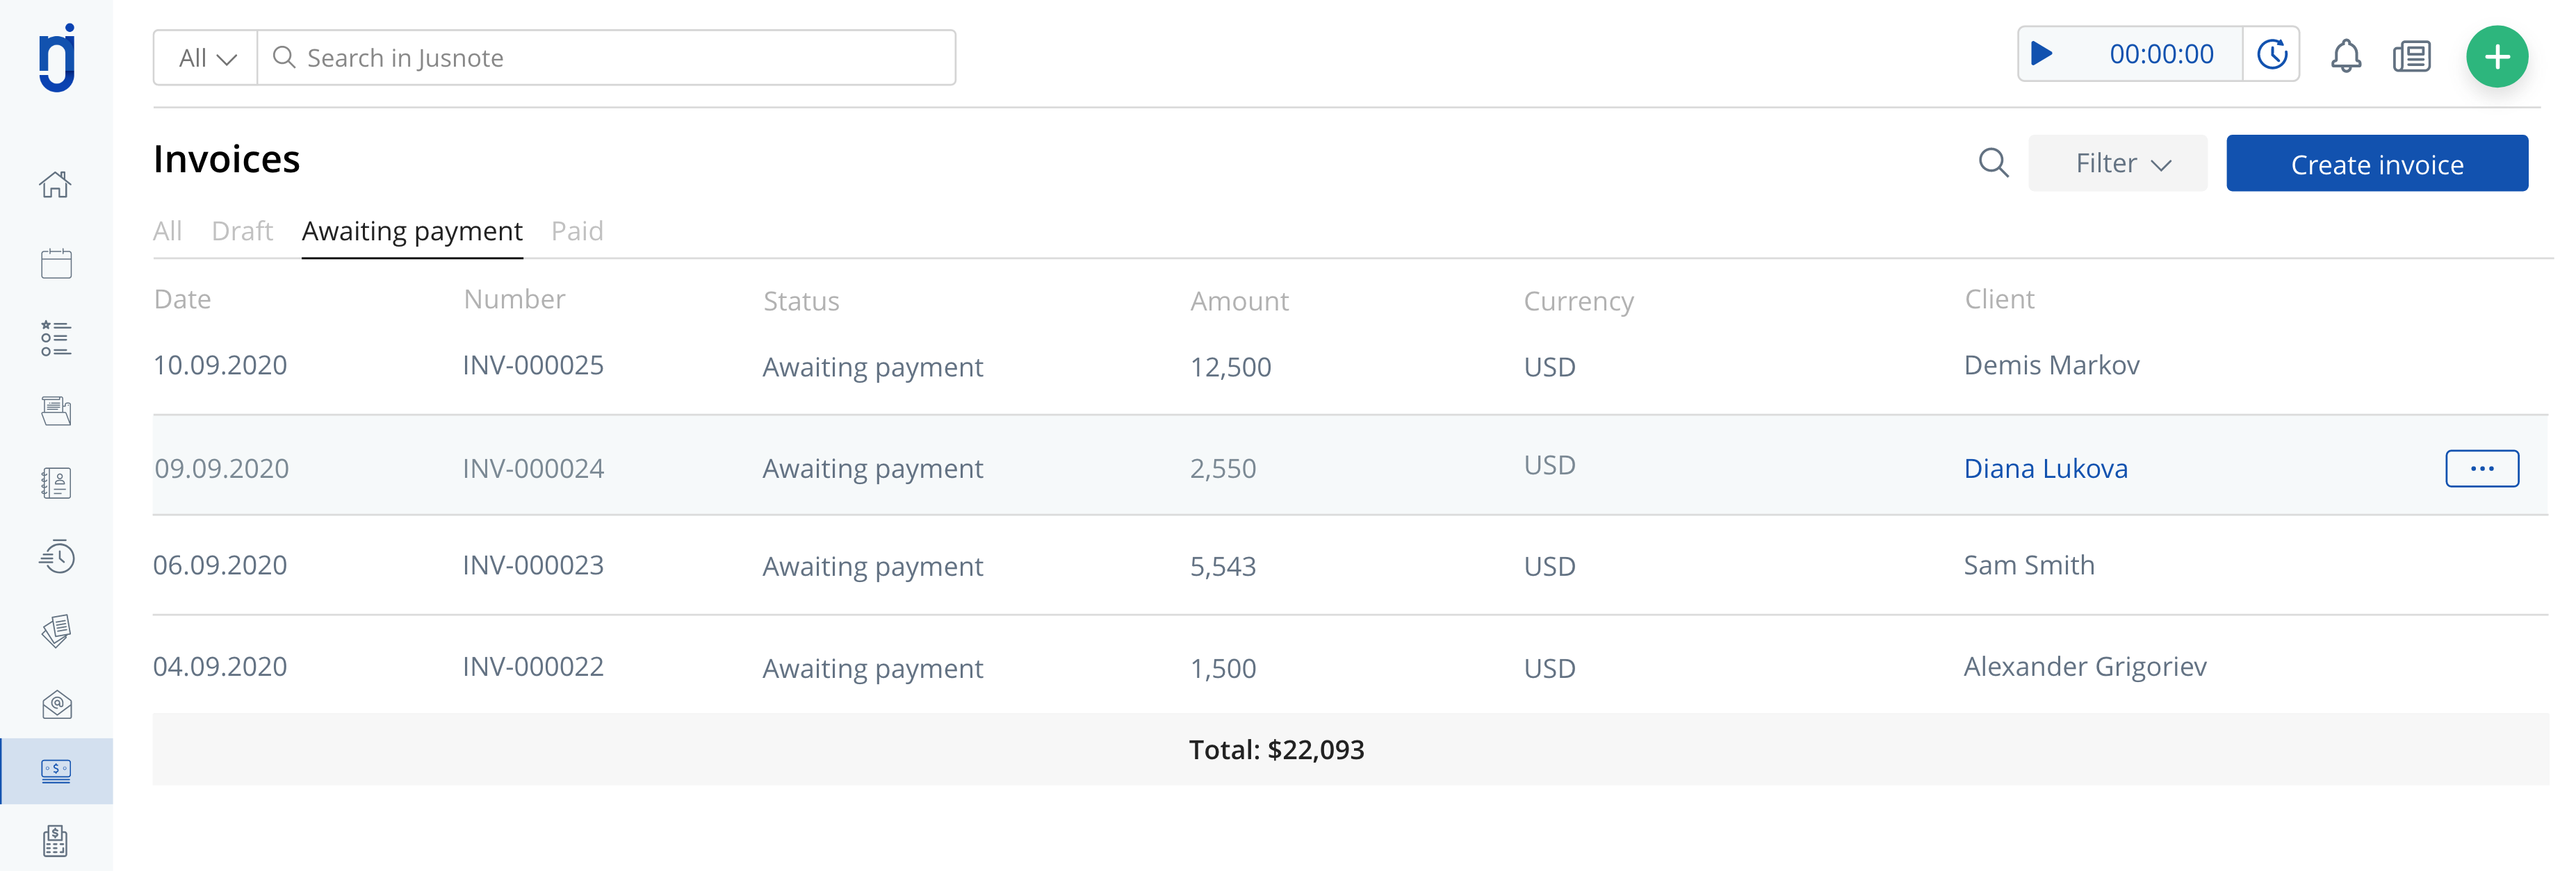Open notifications bell
Viewport: 2576px width, 871px height.
click(x=2345, y=56)
